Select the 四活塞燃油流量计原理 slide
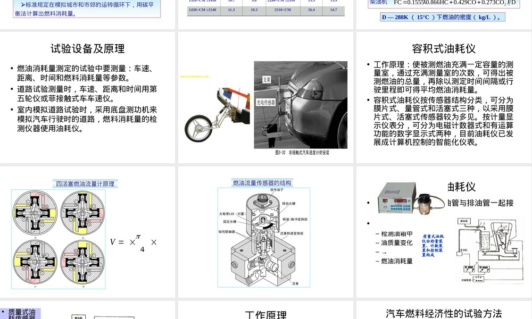This screenshot has width=532, height=319. point(88,232)
